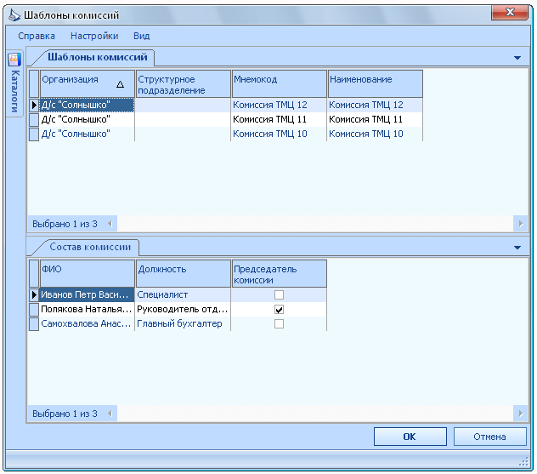Click the Структурное подразделение column header
537x474 pixels.
[x=184, y=84]
